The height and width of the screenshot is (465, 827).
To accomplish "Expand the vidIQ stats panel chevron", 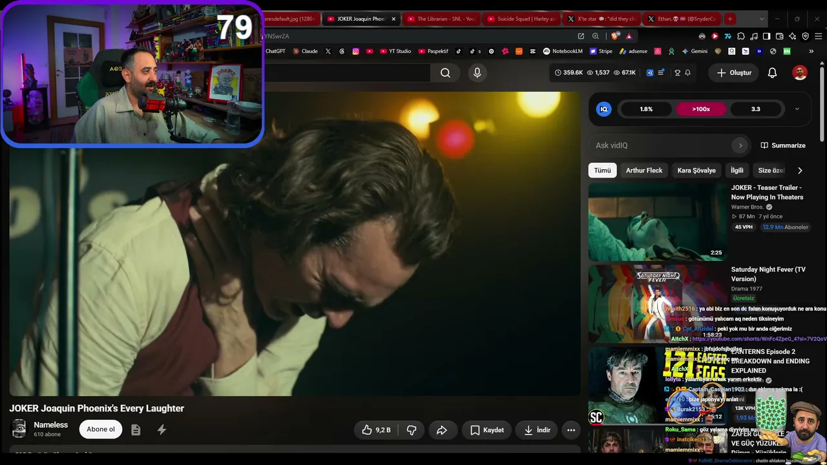I will (x=797, y=109).
